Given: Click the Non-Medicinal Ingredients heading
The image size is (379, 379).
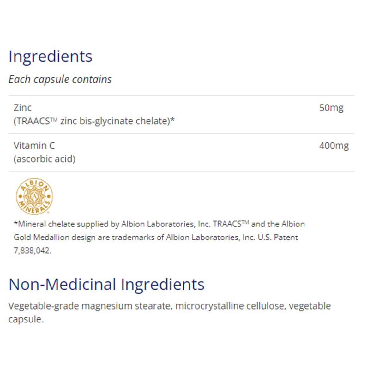Looking at the screenshot, I should [106, 284].
